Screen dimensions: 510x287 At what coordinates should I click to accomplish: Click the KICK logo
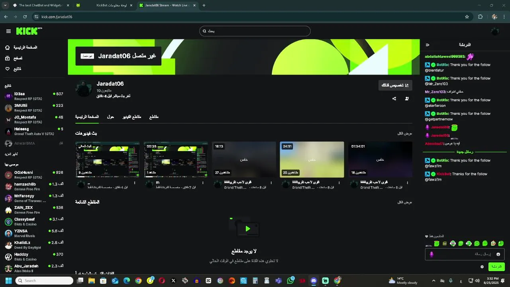click(29, 31)
